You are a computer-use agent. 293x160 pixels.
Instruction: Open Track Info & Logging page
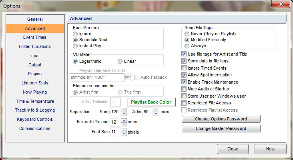[35, 110]
